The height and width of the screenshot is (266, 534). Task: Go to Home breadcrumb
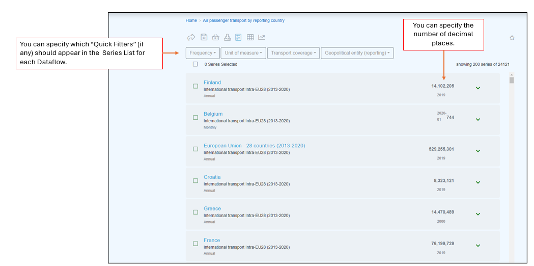coord(191,21)
